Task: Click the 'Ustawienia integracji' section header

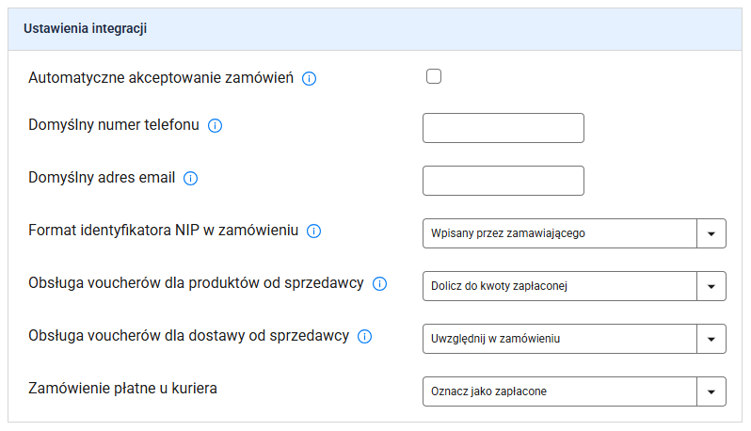Action: (x=85, y=29)
